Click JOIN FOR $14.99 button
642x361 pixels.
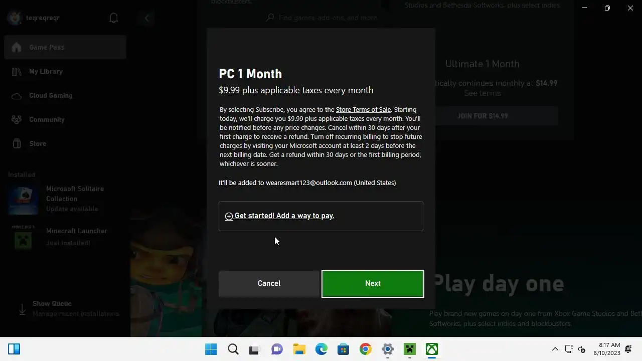pyautogui.click(x=483, y=116)
